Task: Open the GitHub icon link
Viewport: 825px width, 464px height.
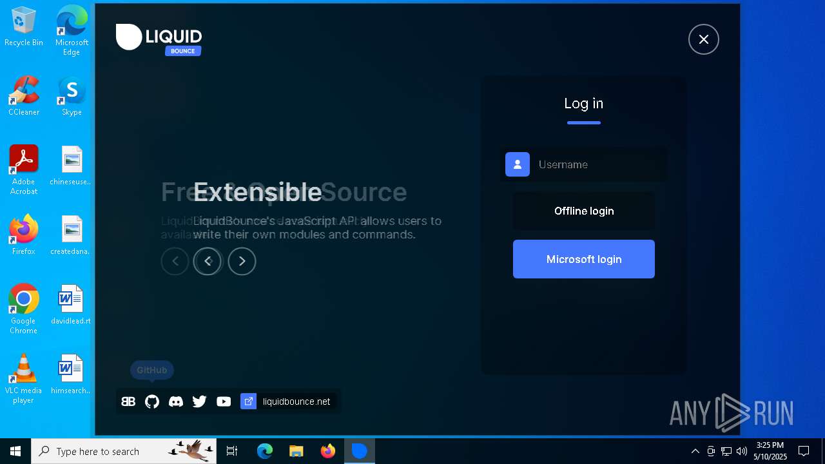Action: click(152, 401)
